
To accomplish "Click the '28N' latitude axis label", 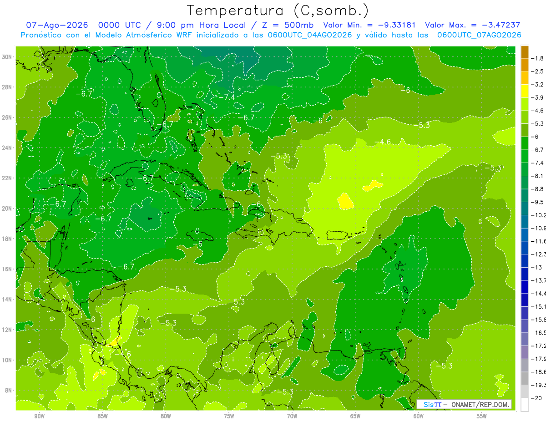I will click(8, 87).
